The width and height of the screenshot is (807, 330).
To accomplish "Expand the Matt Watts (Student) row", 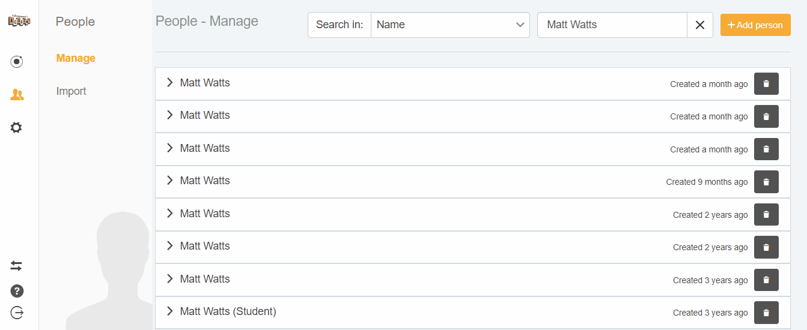I will (170, 311).
